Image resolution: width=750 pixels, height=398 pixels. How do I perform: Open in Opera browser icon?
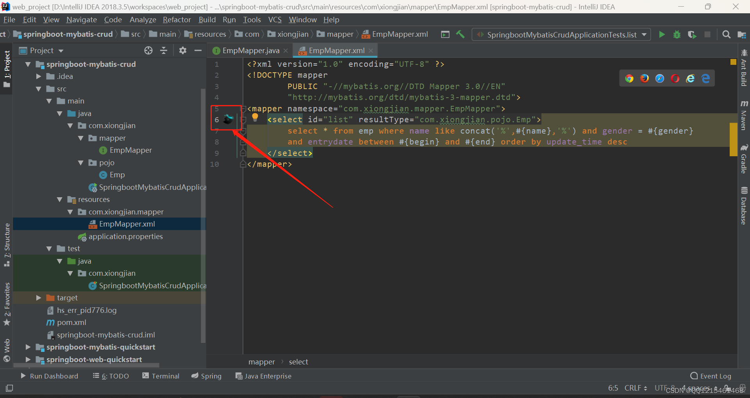point(675,79)
